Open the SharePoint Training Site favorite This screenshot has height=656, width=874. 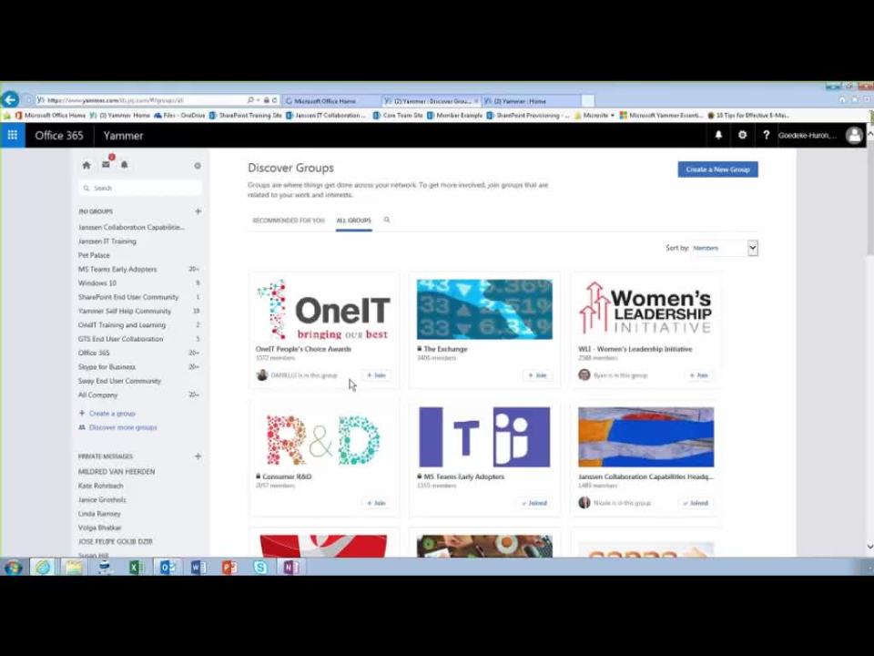[x=246, y=116]
